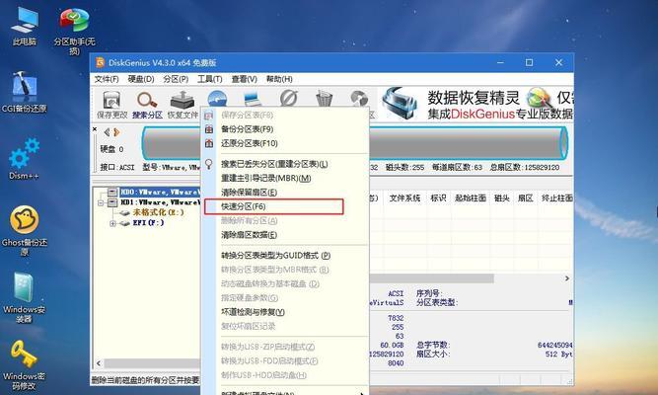Click the 数据恢复精灵 banner
Screen dimensions: 658x395
[476, 104]
